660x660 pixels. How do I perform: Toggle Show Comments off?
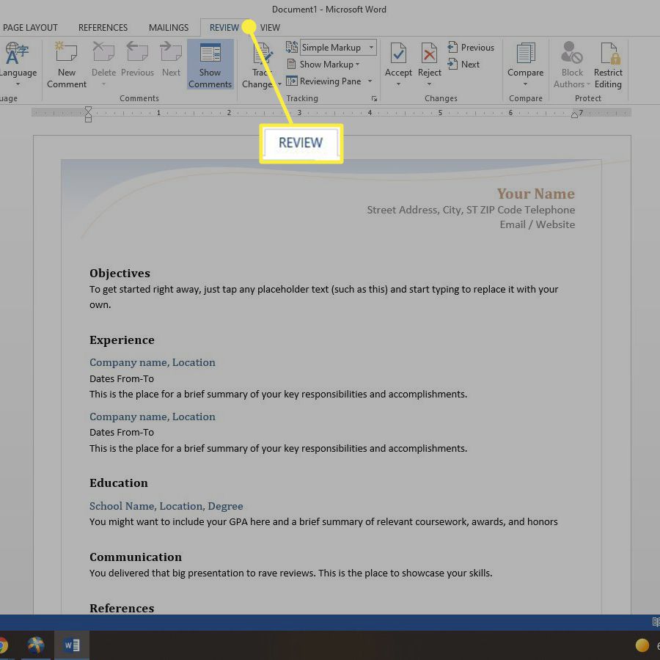click(x=210, y=65)
